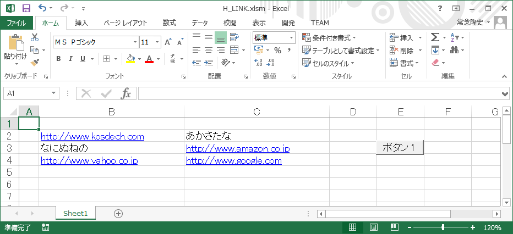Click the accounting number format icon

[x=259, y=50]
